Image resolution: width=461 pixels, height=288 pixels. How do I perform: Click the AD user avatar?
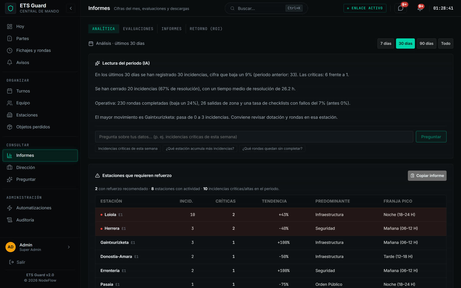(11, 247)
